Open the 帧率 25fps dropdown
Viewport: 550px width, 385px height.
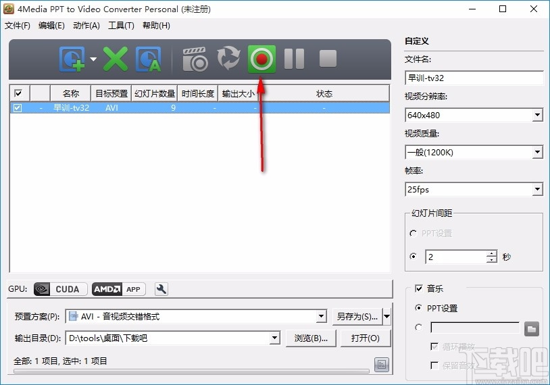pos(537,189)
